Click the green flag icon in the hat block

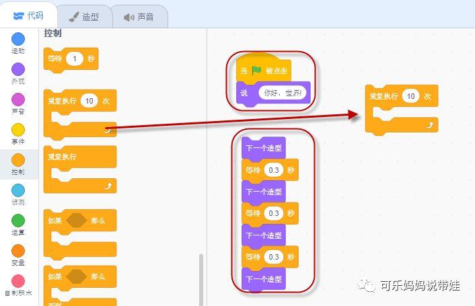pyautogui.click(x=256, y=71)
